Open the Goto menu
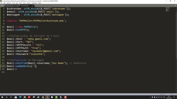Screen dimensions: 177x99 click(x=21, y=3)
